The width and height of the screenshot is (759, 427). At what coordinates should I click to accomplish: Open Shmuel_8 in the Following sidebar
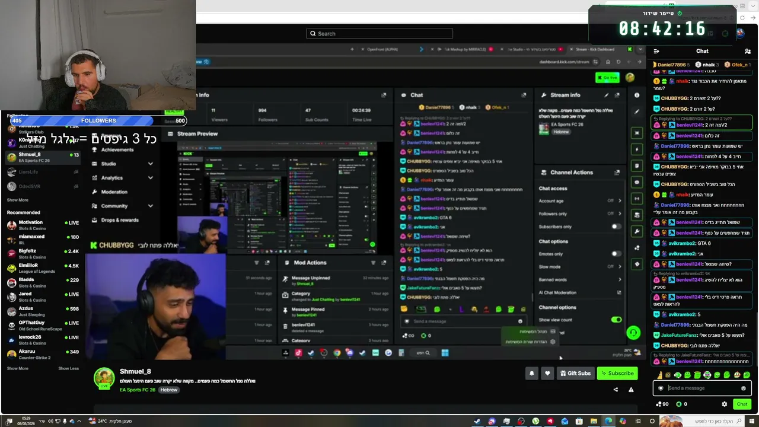[43, 157]
